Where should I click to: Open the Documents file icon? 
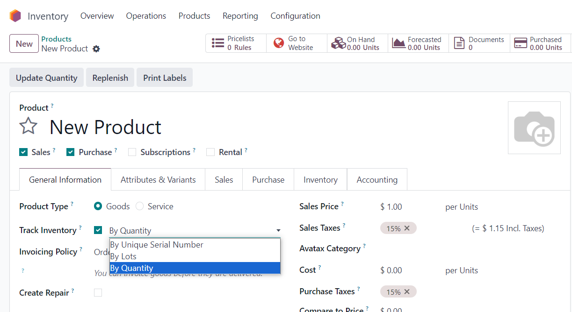coord(460,43)
